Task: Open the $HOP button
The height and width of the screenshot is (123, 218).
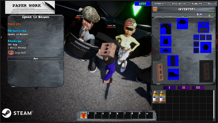Action: pyautogui.click(x=142, y=4)
